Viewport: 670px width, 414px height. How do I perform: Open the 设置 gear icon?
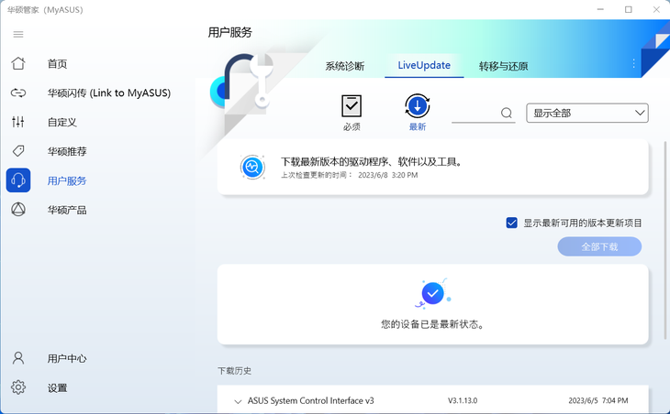point(18,387)
